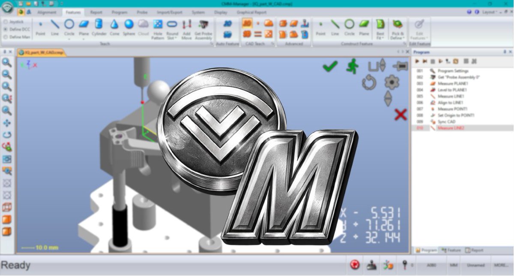
Task: Click the red stop icon in status bar
Action: [355, 265]
